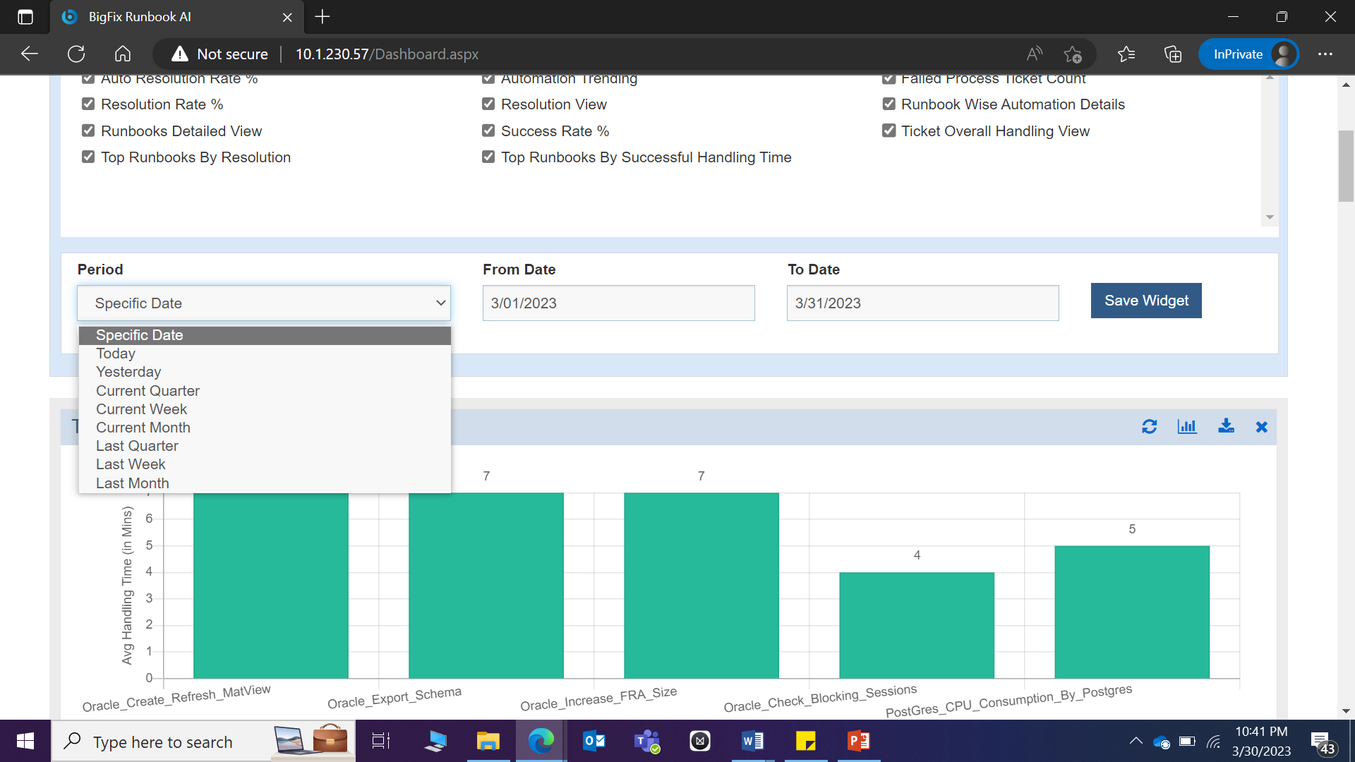Click the page vertical scrollbar thumb
The height and width of the screenshot is (762, 1355).
[x=1345, y=166]
